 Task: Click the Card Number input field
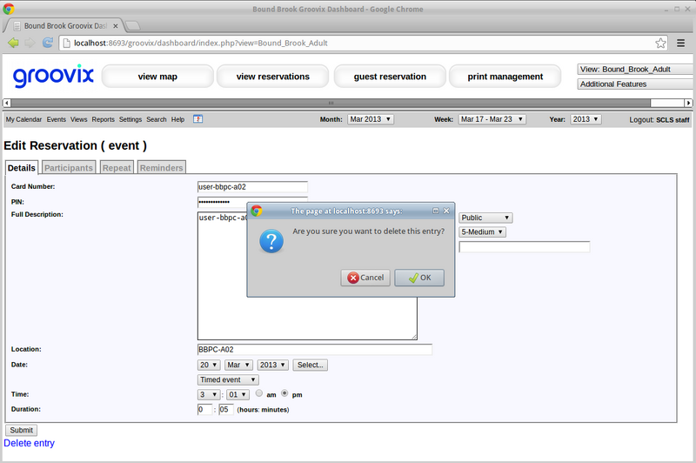click(252, 187)
